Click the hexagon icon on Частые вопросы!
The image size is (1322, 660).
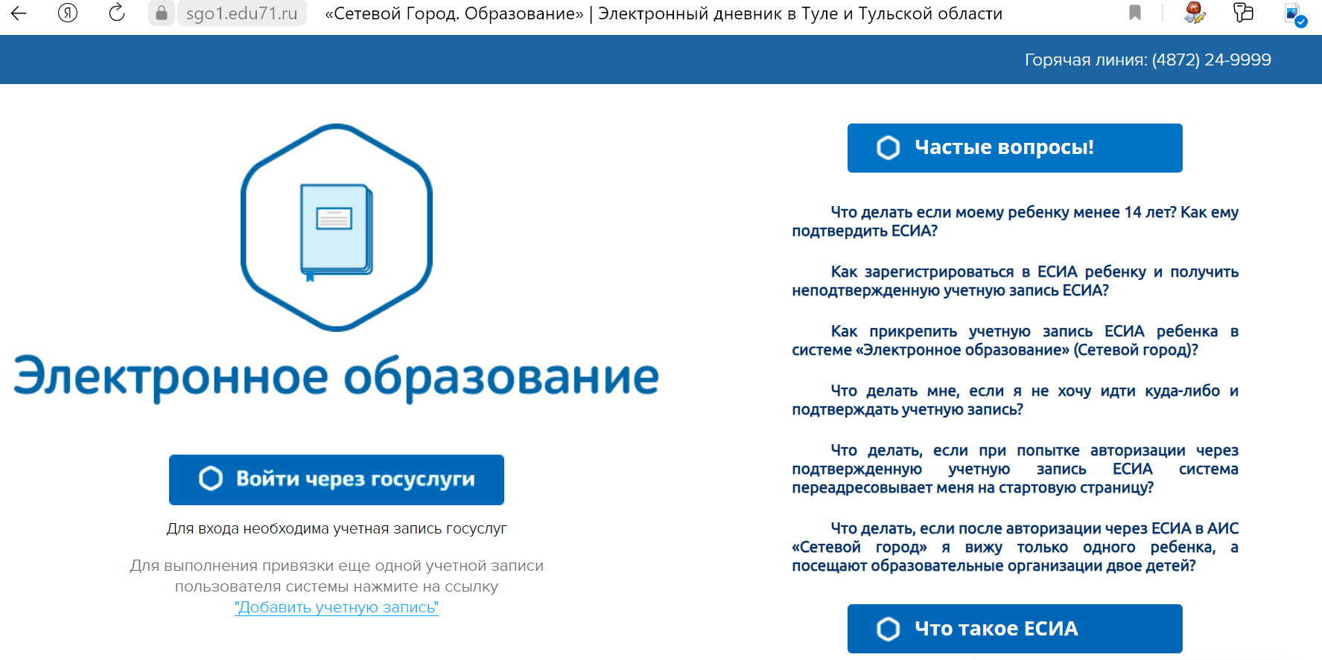(x=888, y=147)
